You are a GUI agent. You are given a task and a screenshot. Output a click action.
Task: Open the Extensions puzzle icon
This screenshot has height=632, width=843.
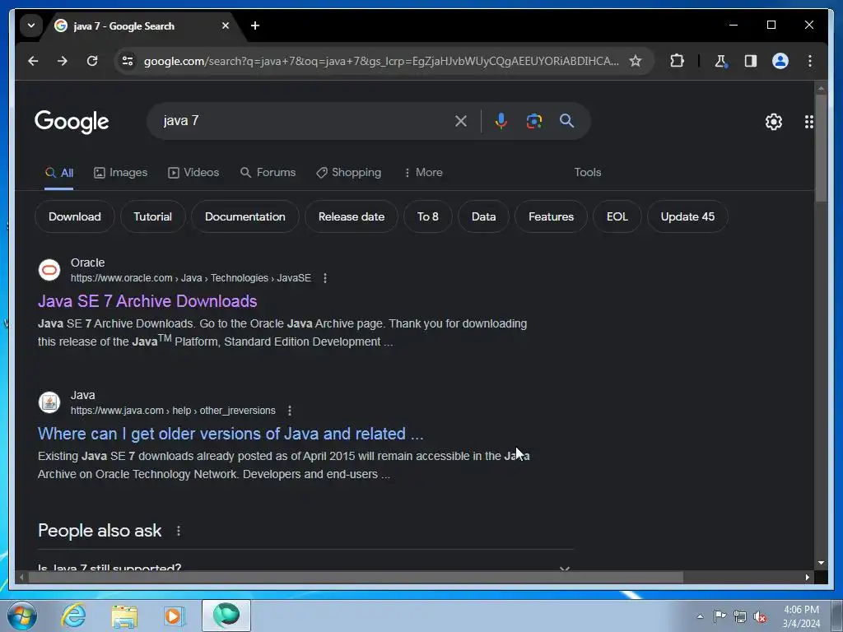pyautogui.click(x=677, y=61)
